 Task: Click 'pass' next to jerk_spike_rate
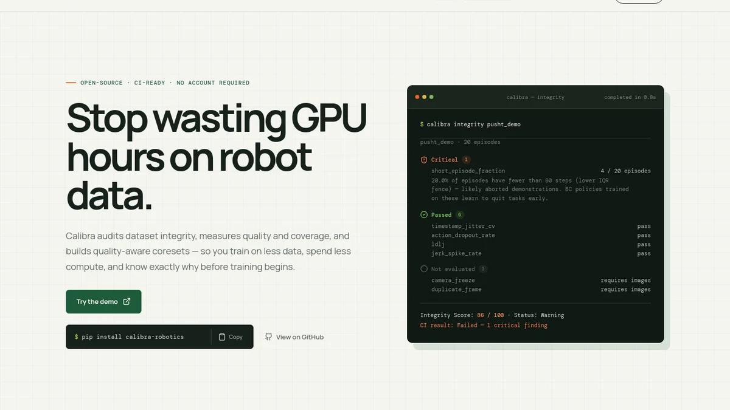coord(644,253)
